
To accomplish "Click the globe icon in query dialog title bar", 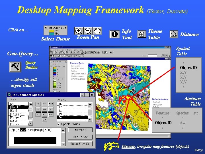I will click(x=10, y=95).
